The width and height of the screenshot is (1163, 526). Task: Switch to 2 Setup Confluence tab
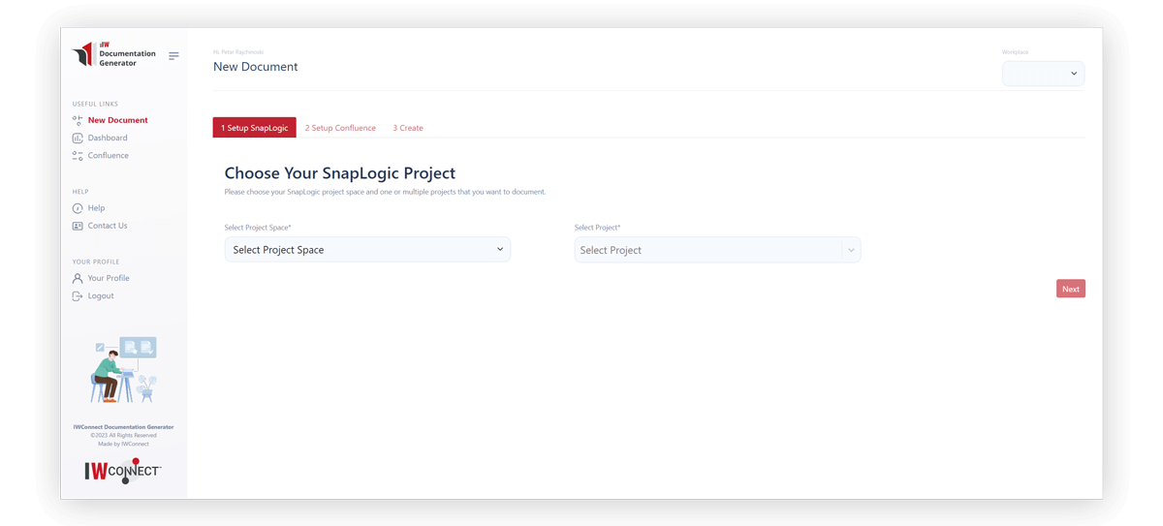pos(340,128)
